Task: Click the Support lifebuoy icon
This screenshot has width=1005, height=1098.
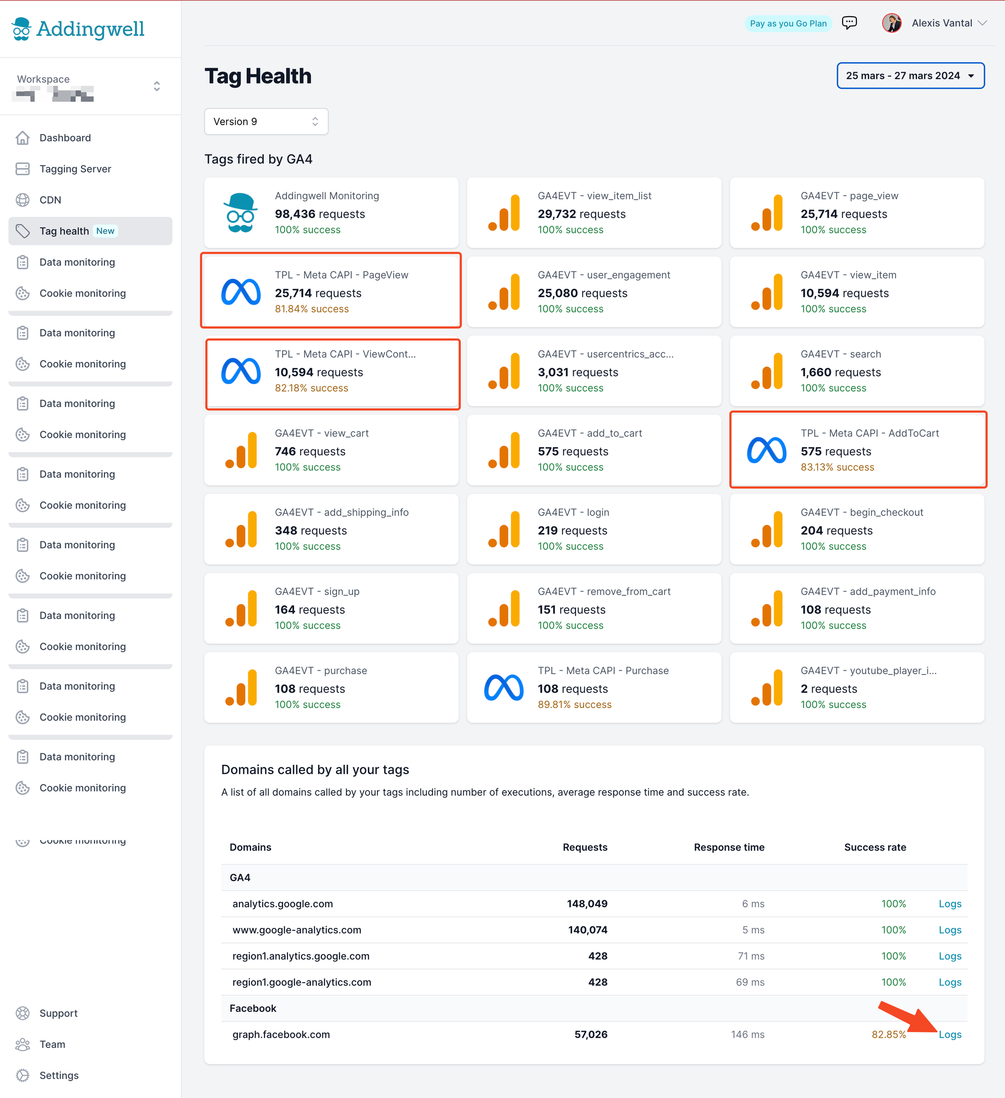Action: [23, 1013]
